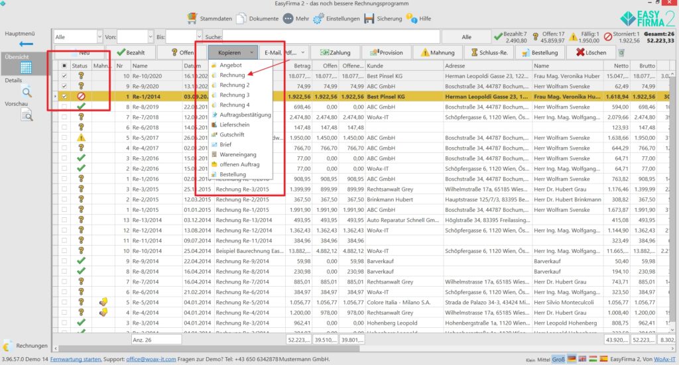The width and height of the screenshot is (679, 365).
Task: Click the trash bin icon beside Löschen
Action: pyautogui.click(x=621, y=53)
